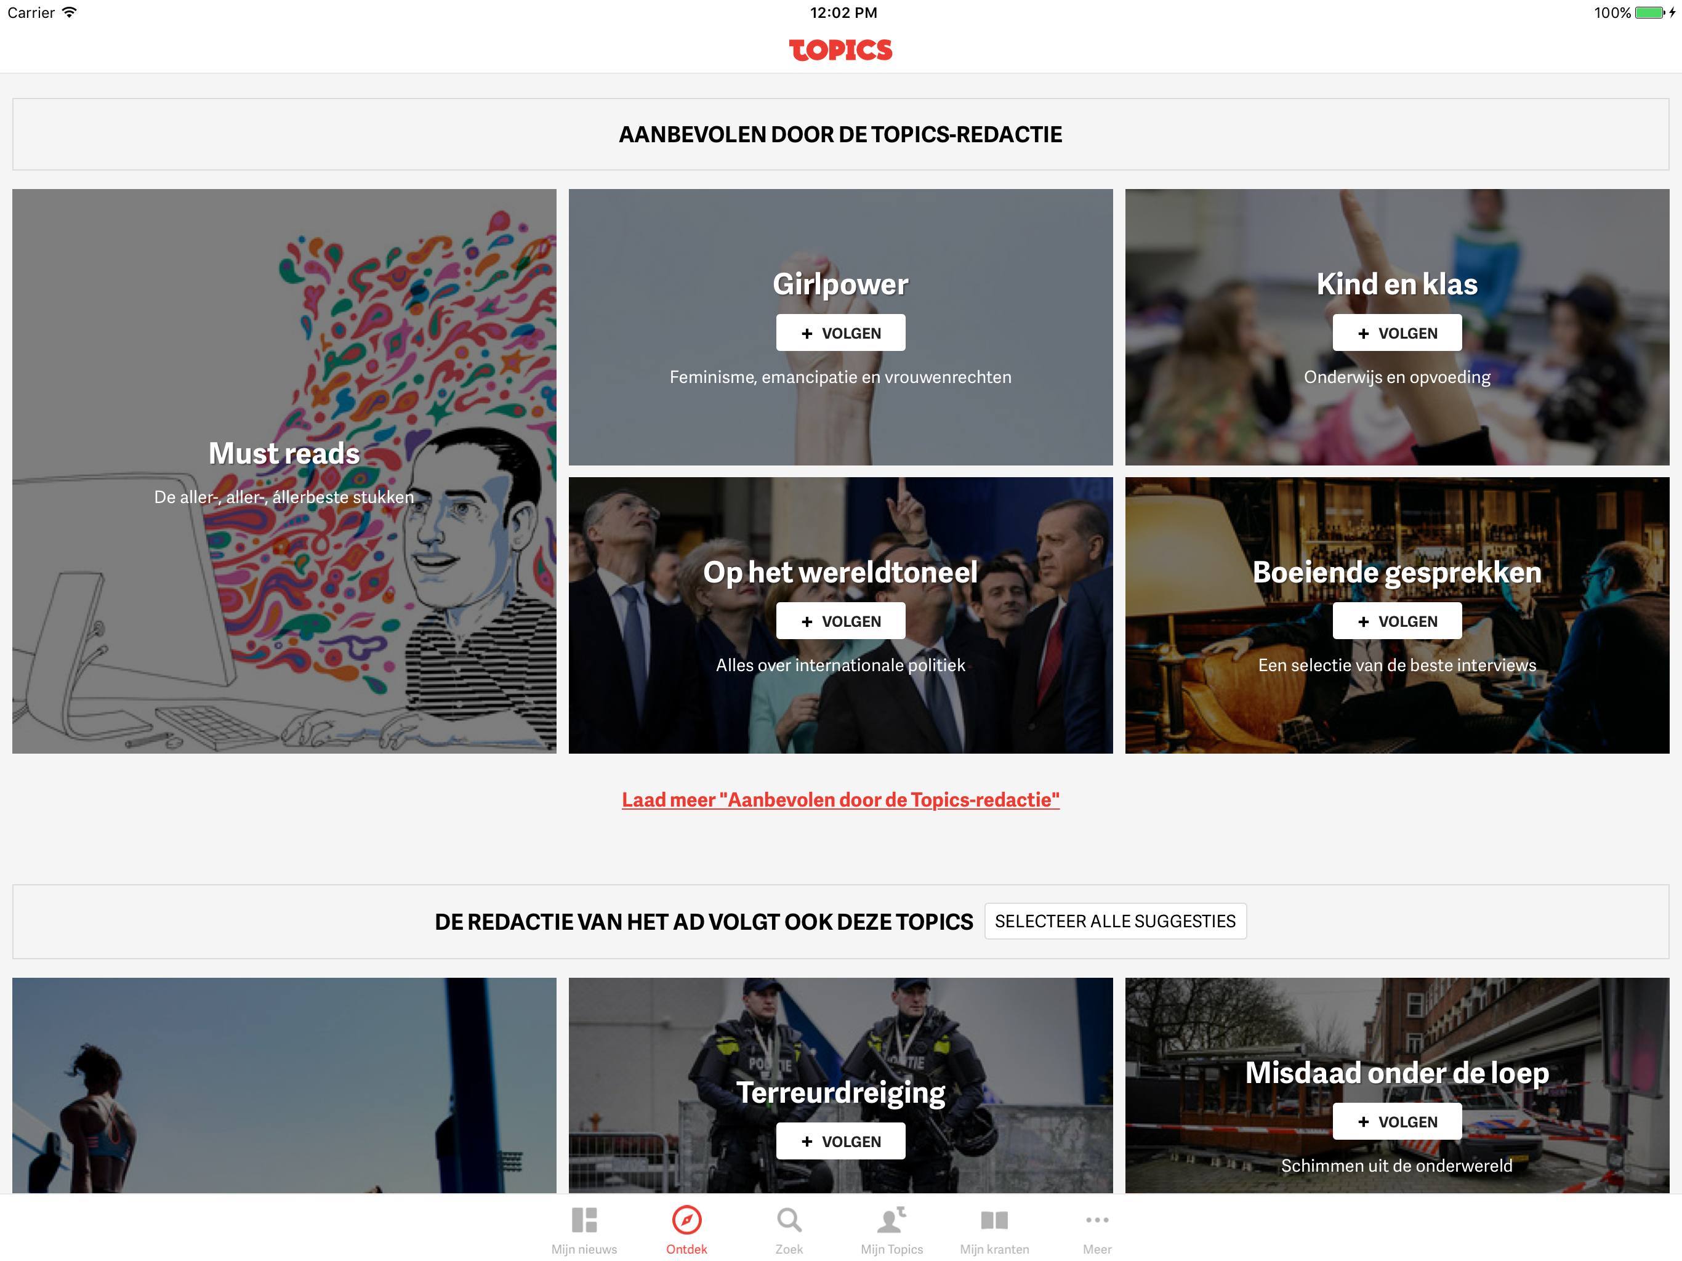
Task: Open the Misdaad onder de loop tile title
Action: (1397, 1073)
